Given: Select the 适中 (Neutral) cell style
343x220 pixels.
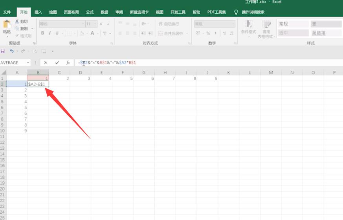Looking at the screenshot, I should click(293, 33).
